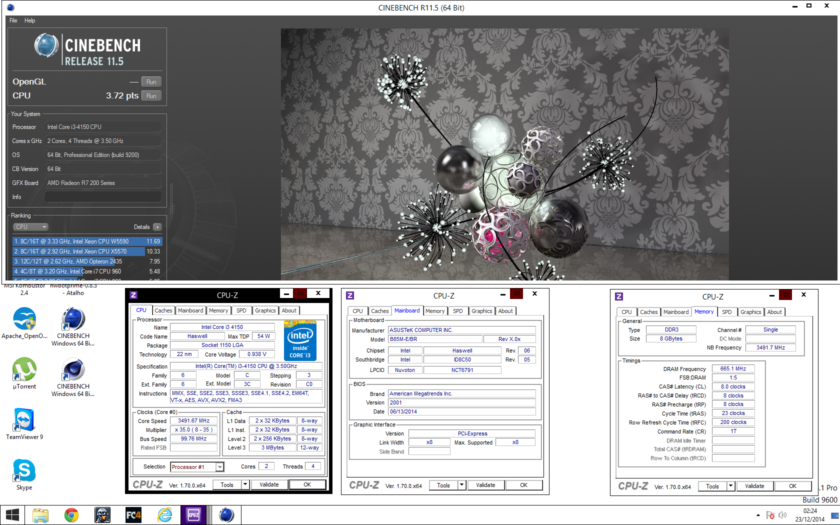Run the CPU benchmark
Viewport: 840px width, 525px height.
coord(151,96)
